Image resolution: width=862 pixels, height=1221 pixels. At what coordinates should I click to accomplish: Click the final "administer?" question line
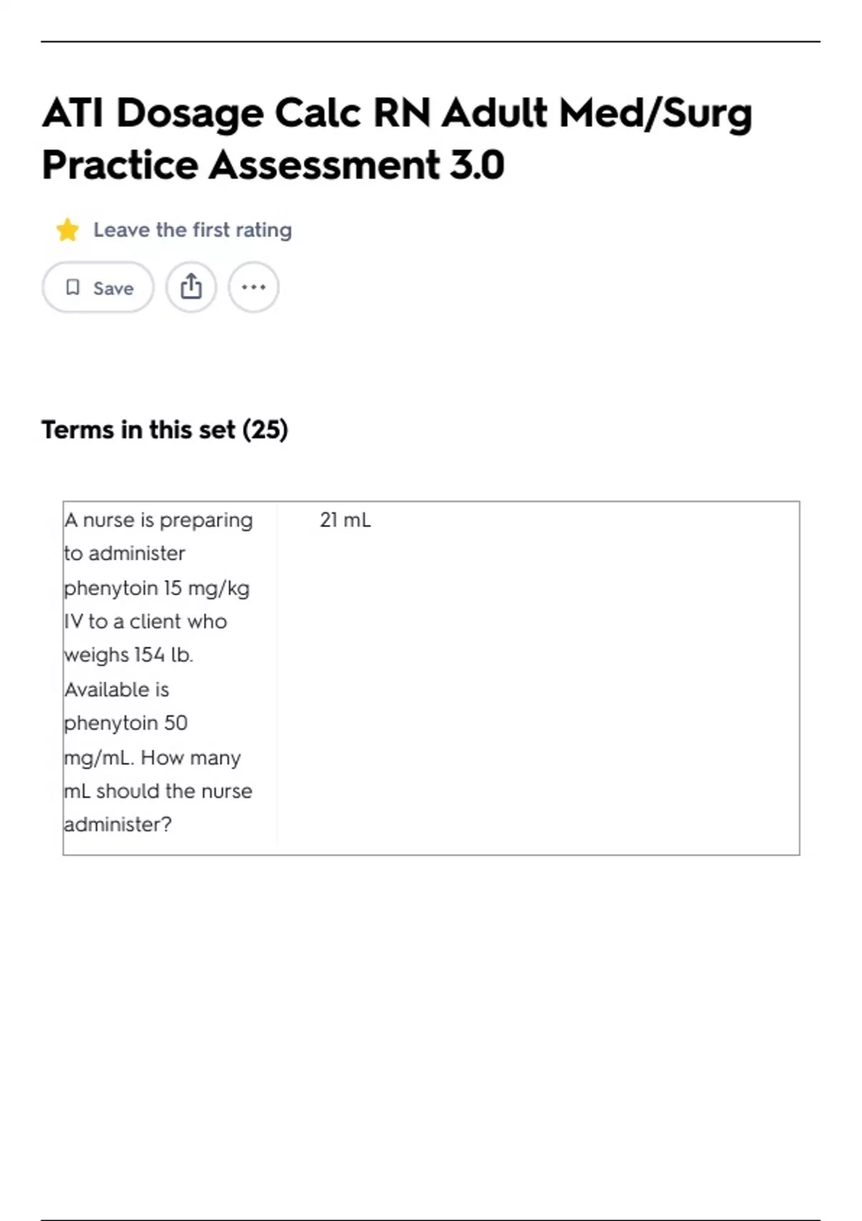[x=118, y=825]
